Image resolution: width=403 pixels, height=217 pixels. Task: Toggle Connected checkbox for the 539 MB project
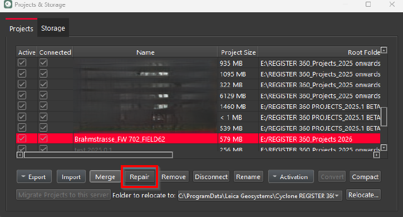coord(43,128)
